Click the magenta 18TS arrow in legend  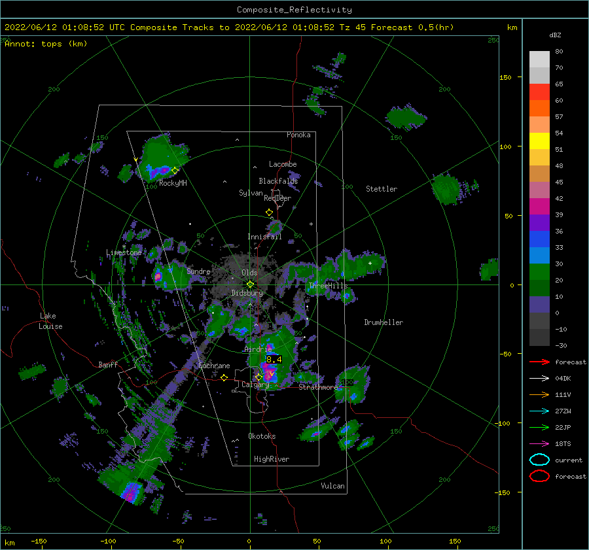pos(539,444)
